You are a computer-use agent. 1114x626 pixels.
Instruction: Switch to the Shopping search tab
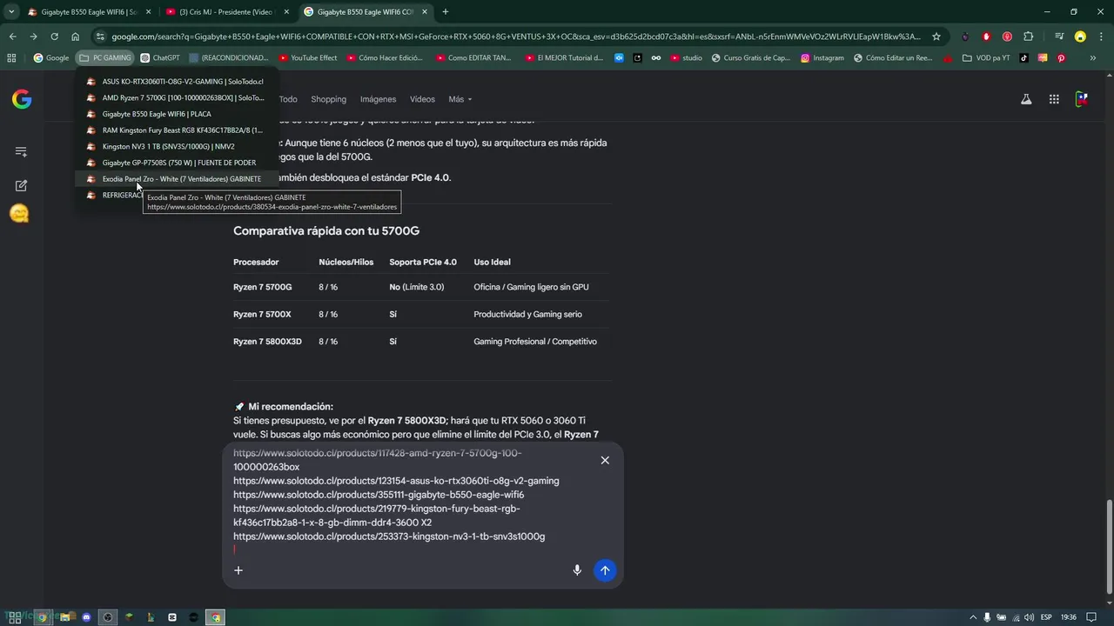pyautogui.click(x=329, y=99)
